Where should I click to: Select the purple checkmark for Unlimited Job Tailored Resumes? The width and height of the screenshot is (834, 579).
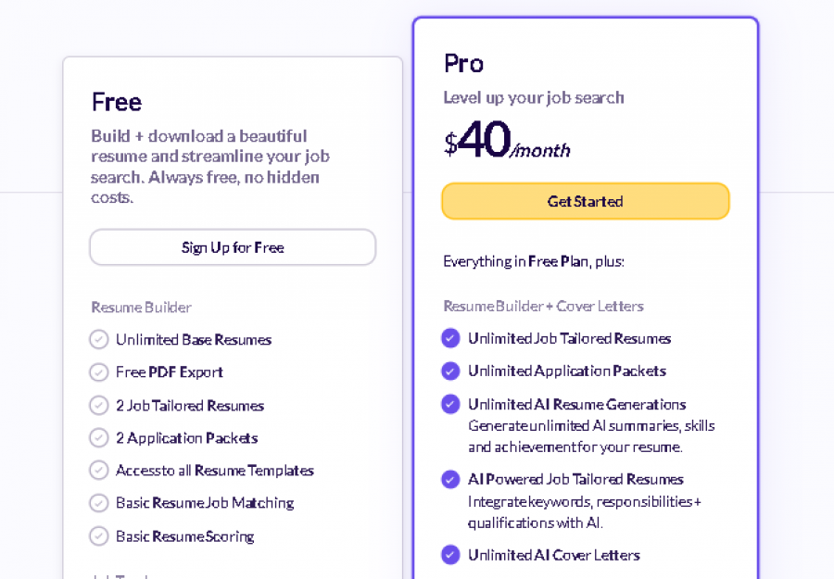coord(450,338)
